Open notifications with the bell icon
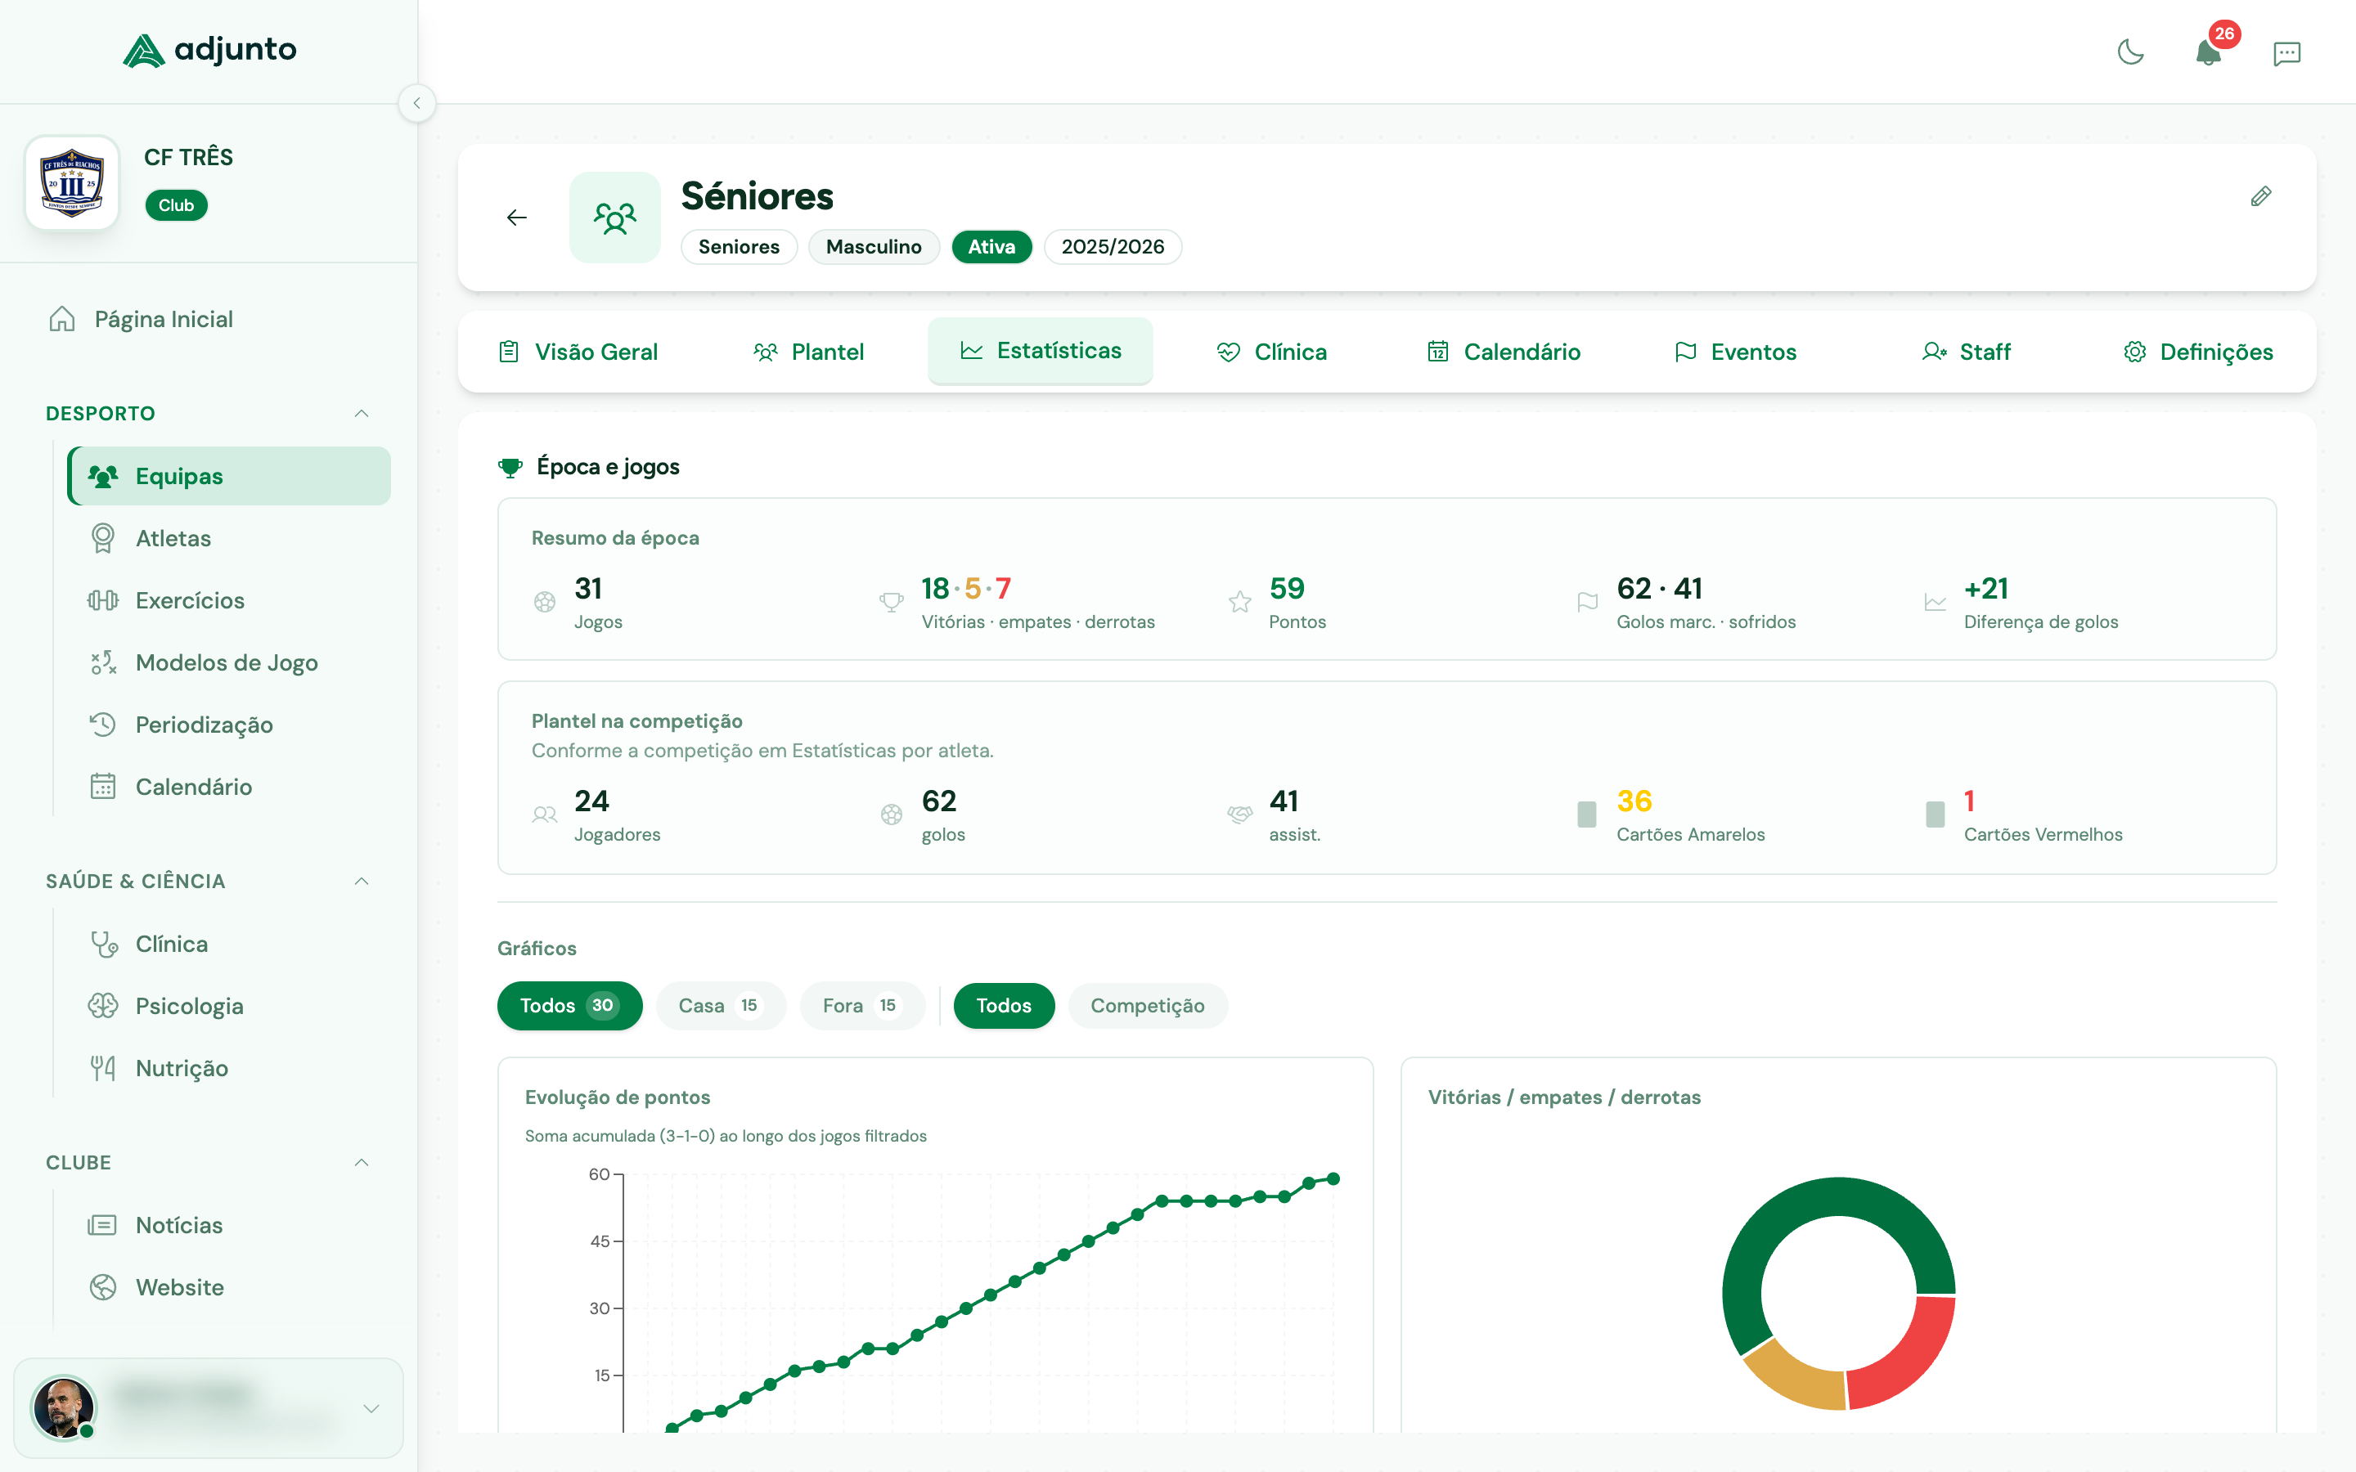Viewport: 2356px width, 1472px height. click(2209, 56)
